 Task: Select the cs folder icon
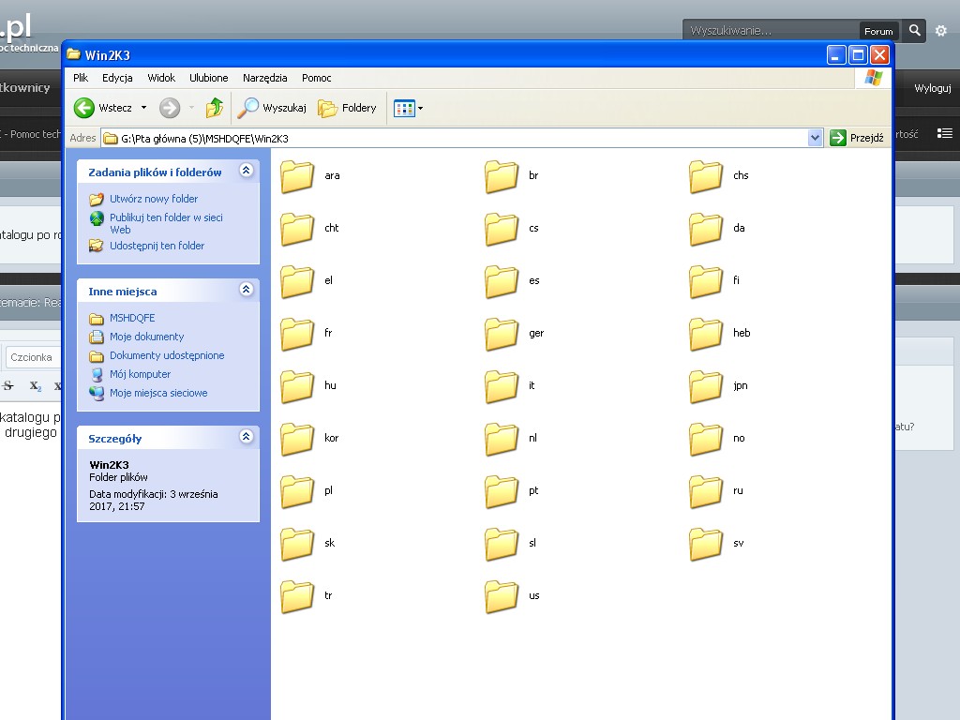(x=502, y=229)
